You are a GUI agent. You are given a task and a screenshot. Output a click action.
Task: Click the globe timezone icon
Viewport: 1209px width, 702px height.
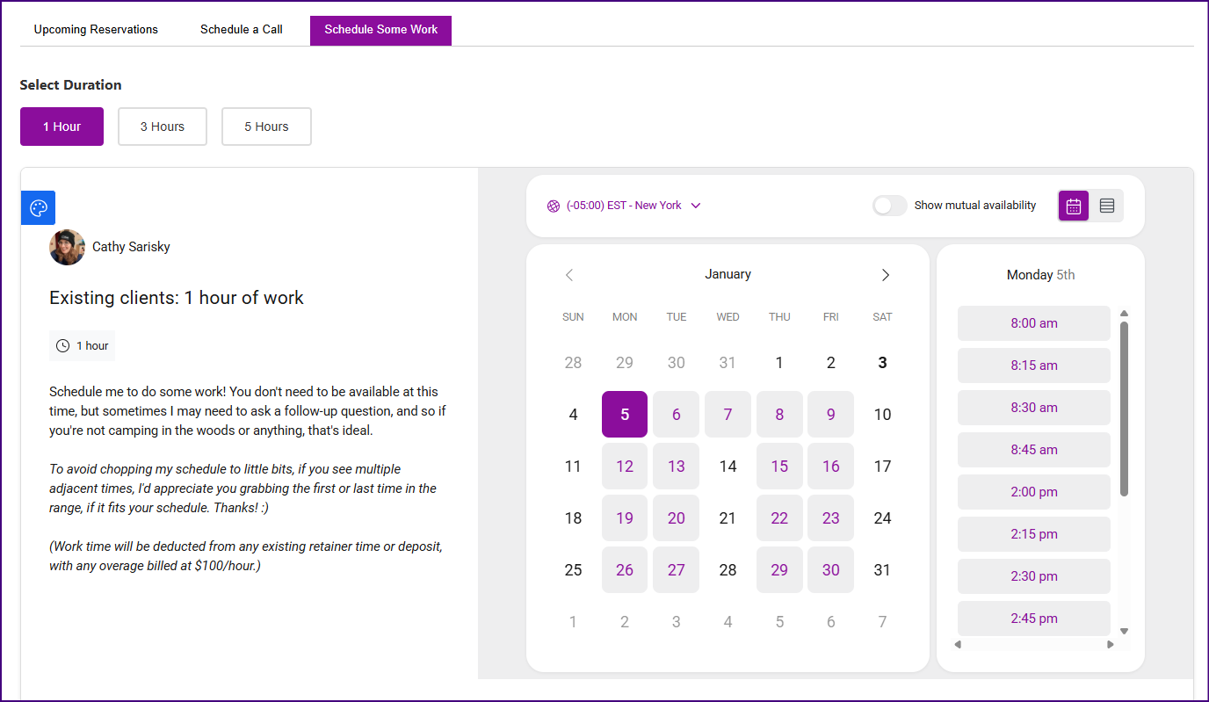[554, 206]
